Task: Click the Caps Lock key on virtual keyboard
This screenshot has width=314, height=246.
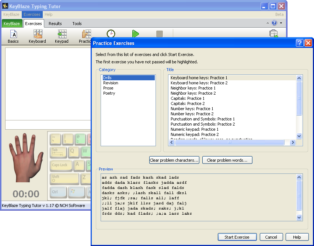Action: 61,166
